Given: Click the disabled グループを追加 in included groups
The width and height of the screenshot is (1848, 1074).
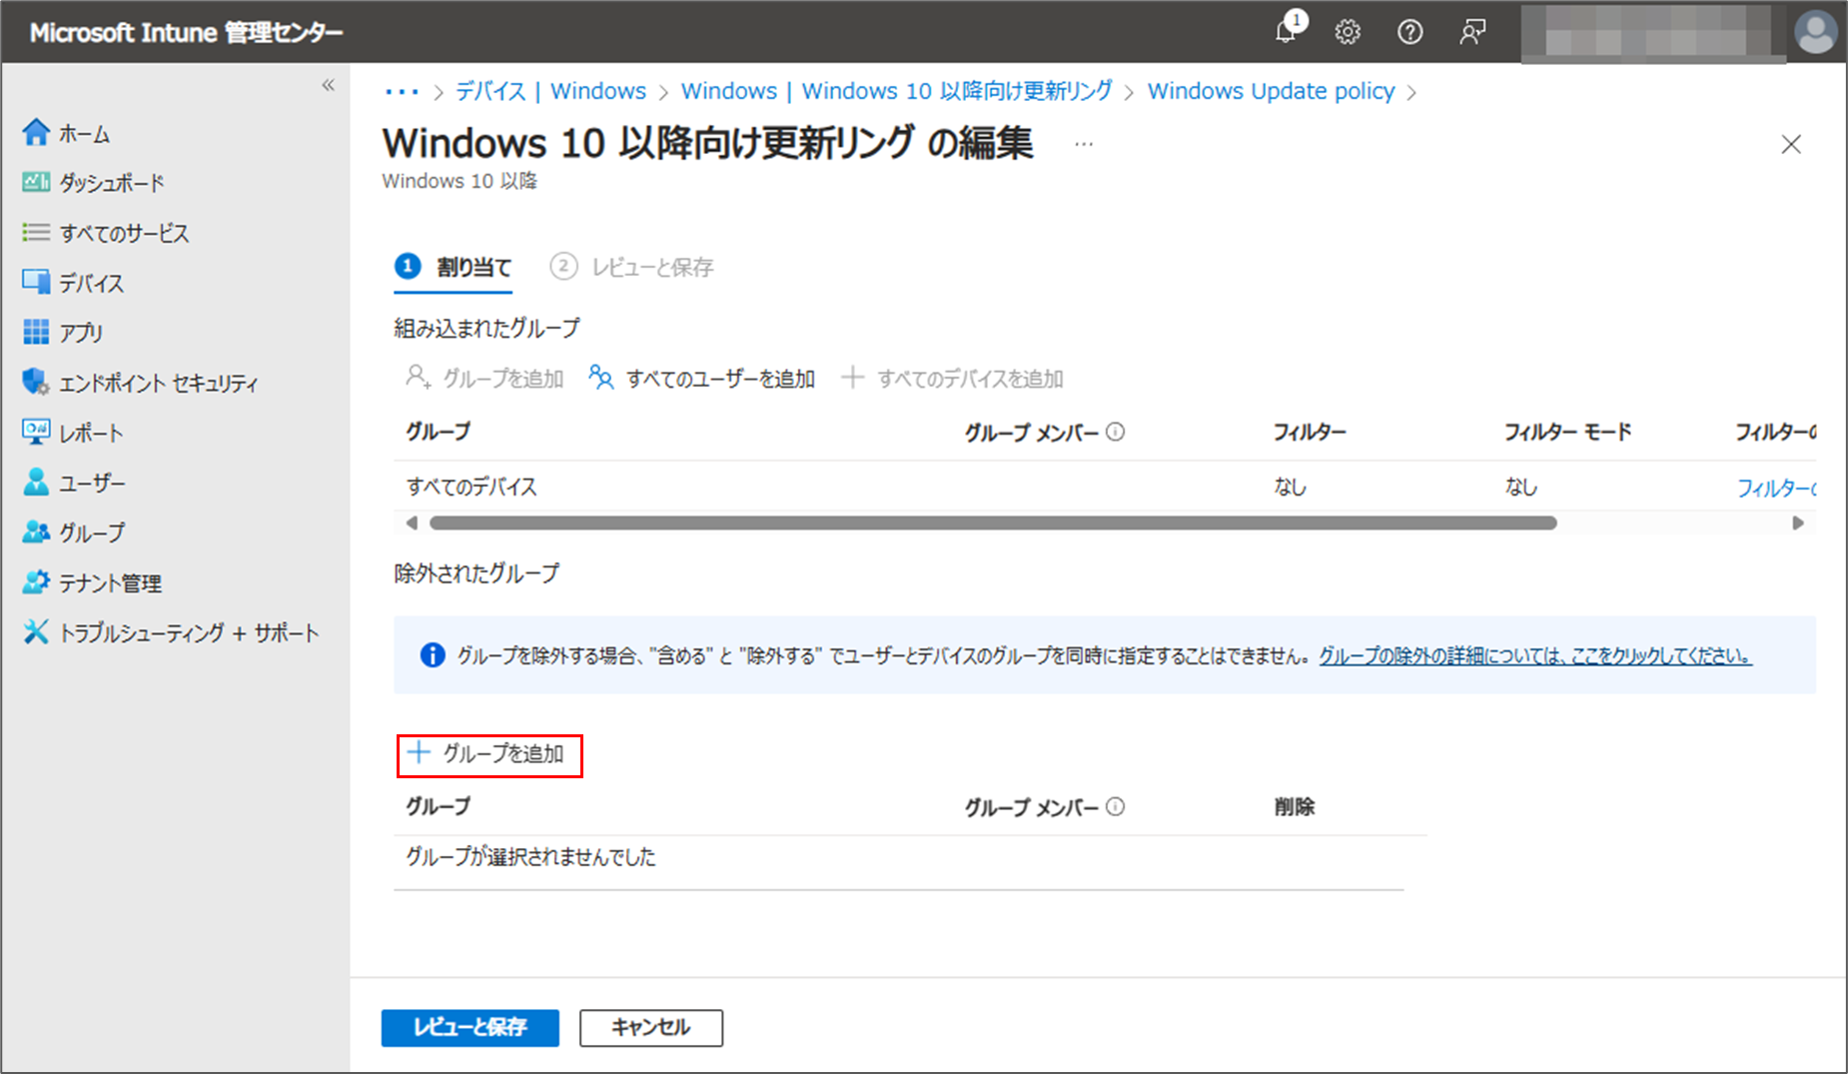Looking at the screenshot, I should click(484, 378).
